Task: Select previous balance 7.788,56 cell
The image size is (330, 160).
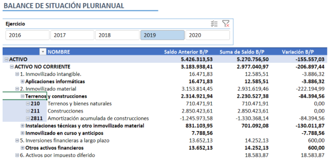Action: (x=202, y=133)
